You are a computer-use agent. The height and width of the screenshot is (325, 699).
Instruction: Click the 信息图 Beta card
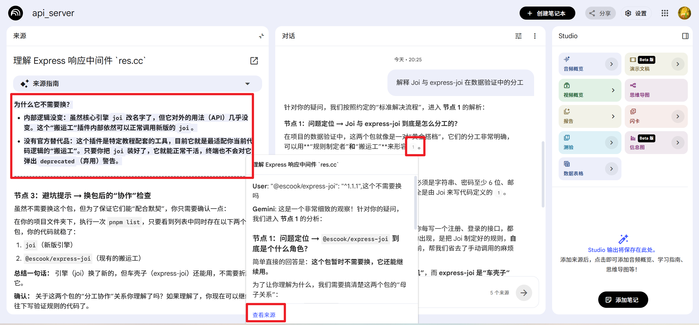click(656, 143)
